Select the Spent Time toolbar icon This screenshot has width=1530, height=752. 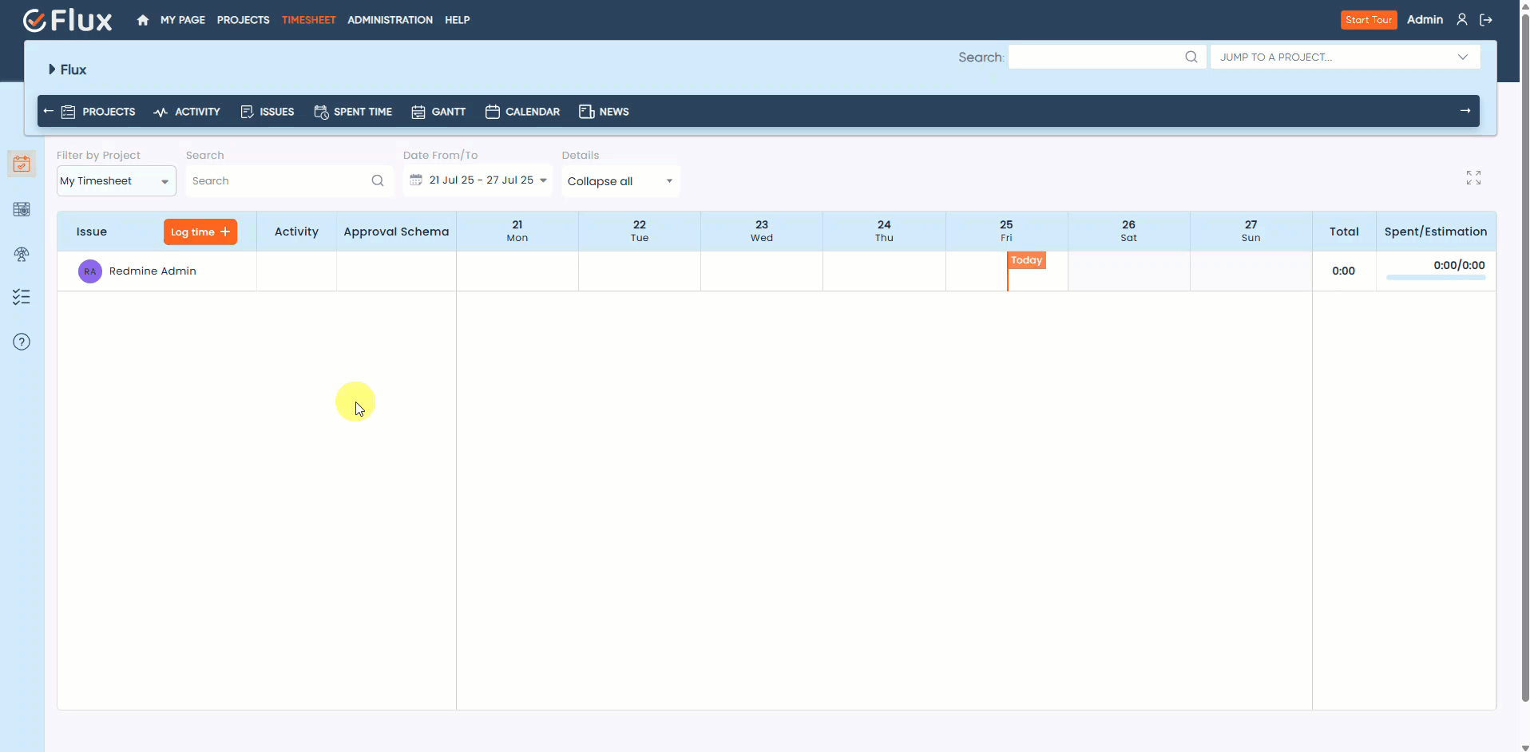click(x=354, y=112)
